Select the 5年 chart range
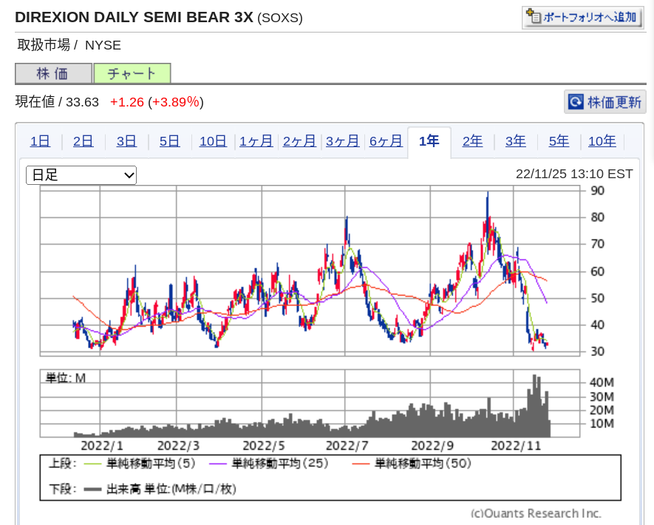Image resolution: width=654 pixels, height=525 pixels. point(559,141)
